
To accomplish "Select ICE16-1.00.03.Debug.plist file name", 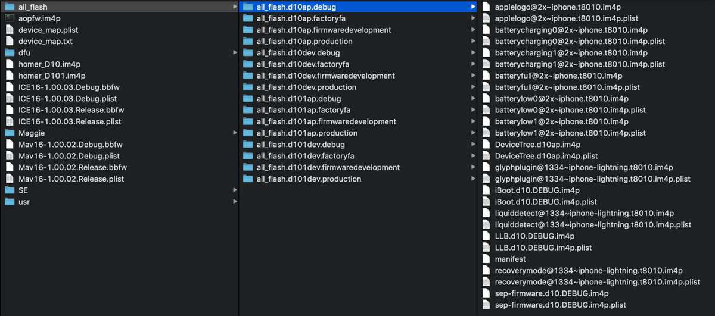I will (69, 98).
